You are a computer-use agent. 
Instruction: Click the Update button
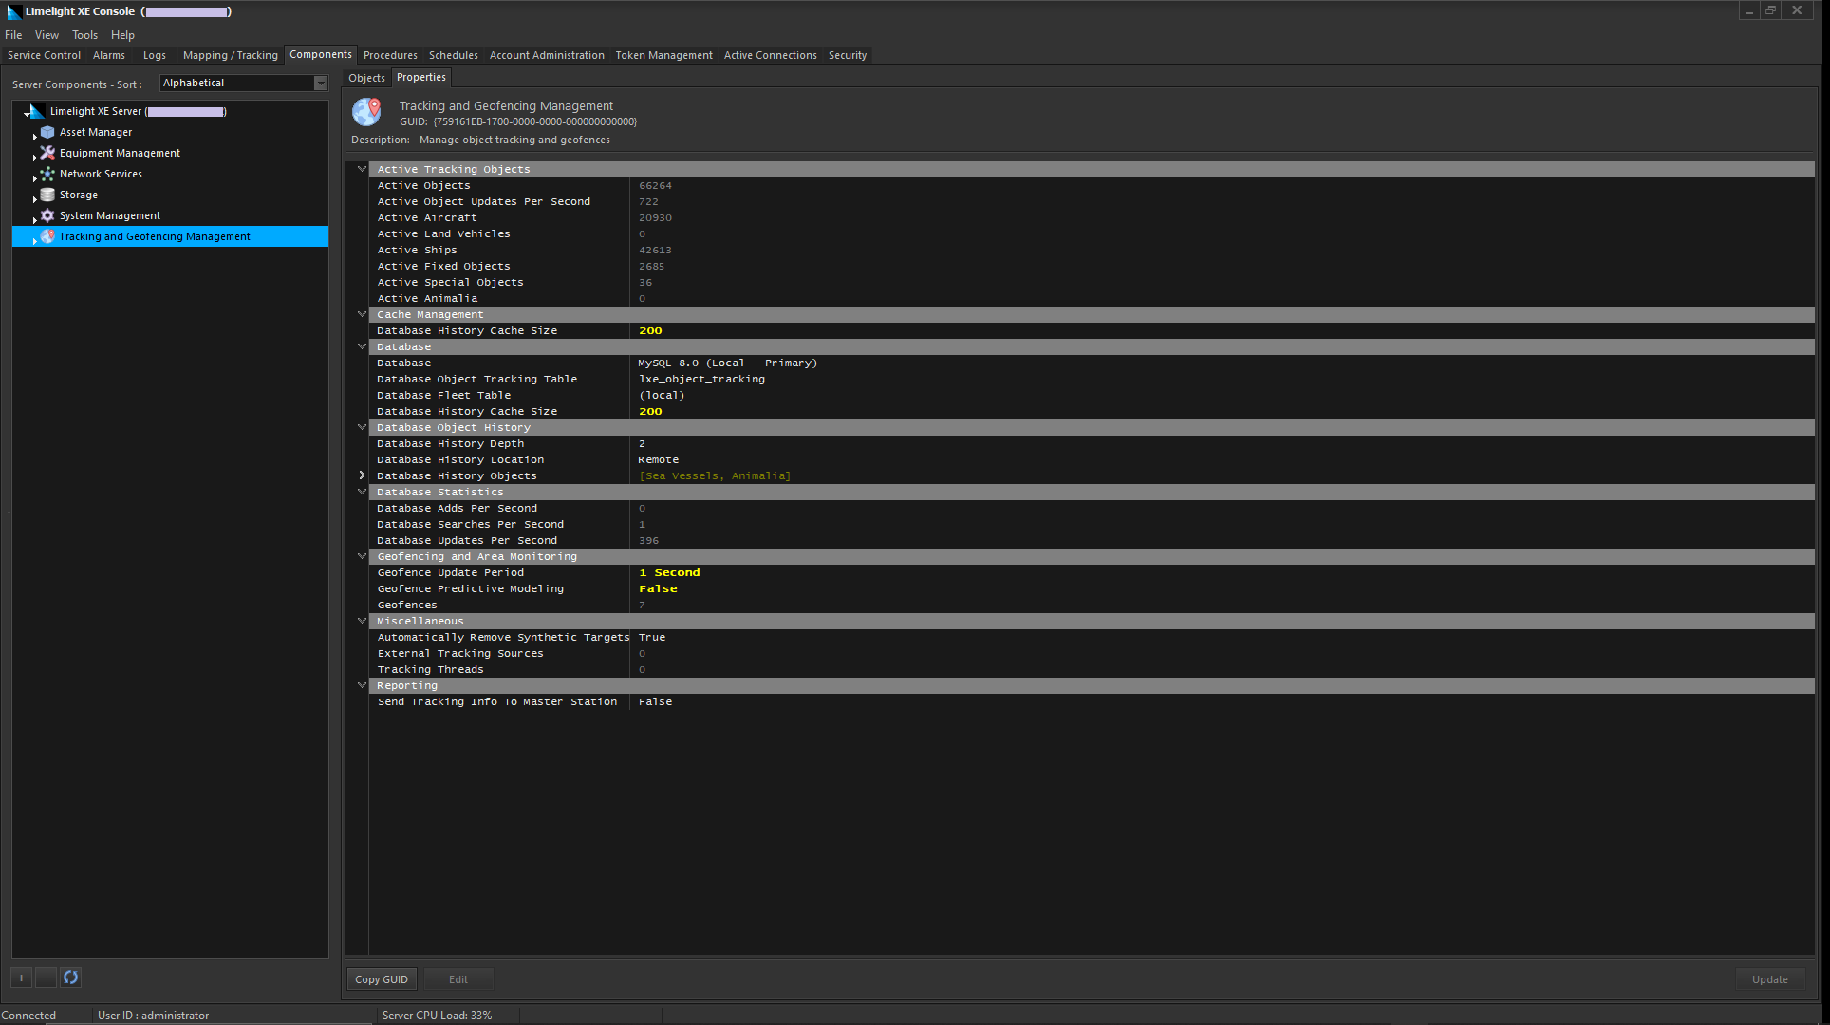pyautogui.click(x=1770, y=979)
